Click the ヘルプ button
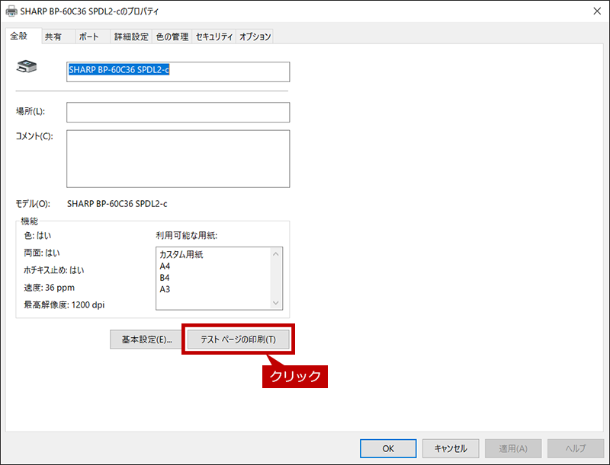610x465 pixels. point(576,449)
